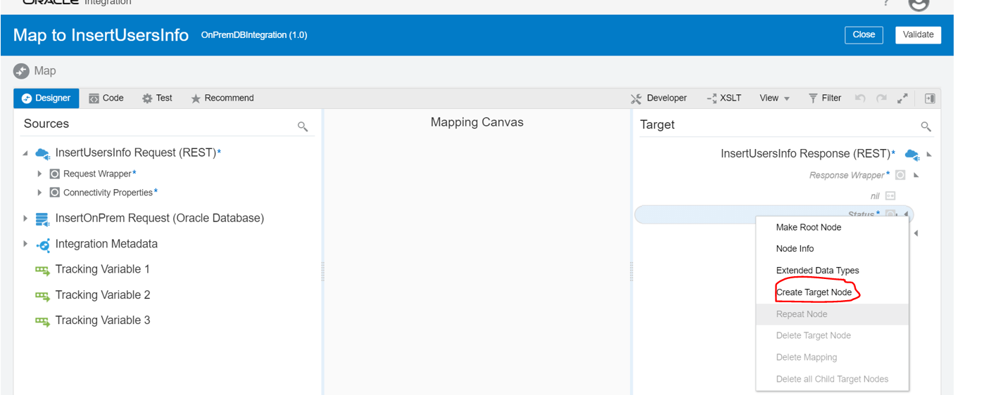Viewport: 998px width, 395px height.
Task: Click Delete Target Node menu entry
Action: click(x=813, y=335)
